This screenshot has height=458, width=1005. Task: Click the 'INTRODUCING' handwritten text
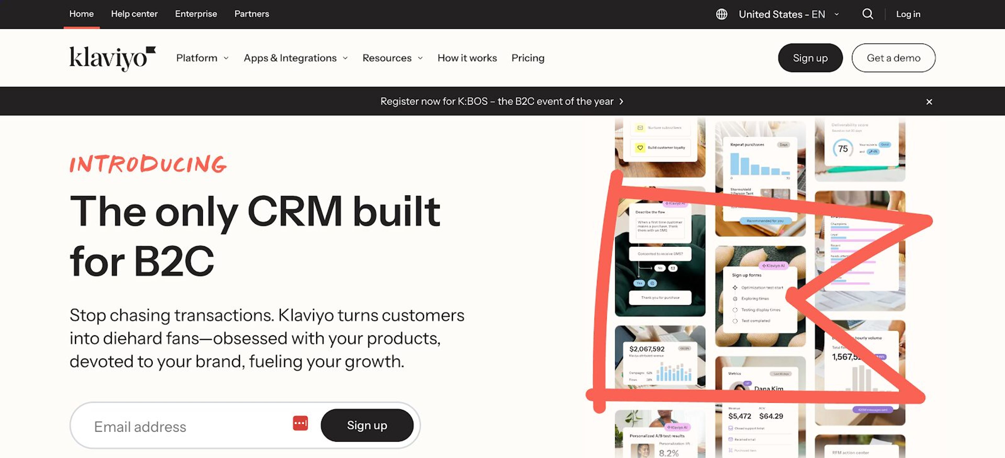tap(148, 164)
